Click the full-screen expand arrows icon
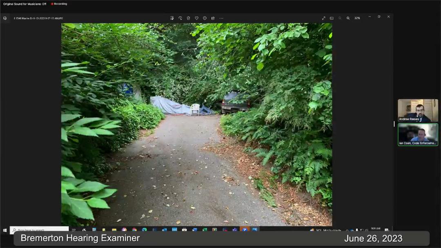The image size is (441, 248). tap(323, 18)
